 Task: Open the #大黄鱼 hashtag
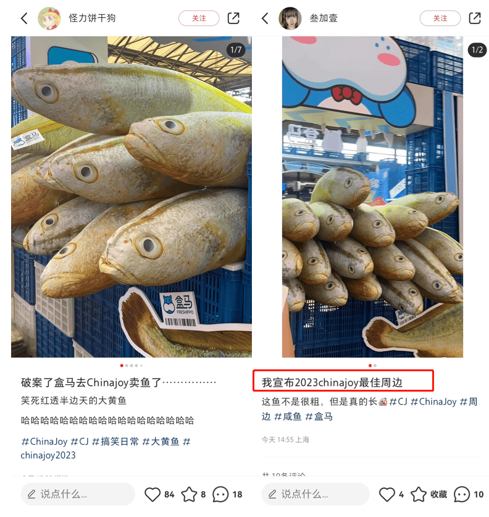pos(161,441)
